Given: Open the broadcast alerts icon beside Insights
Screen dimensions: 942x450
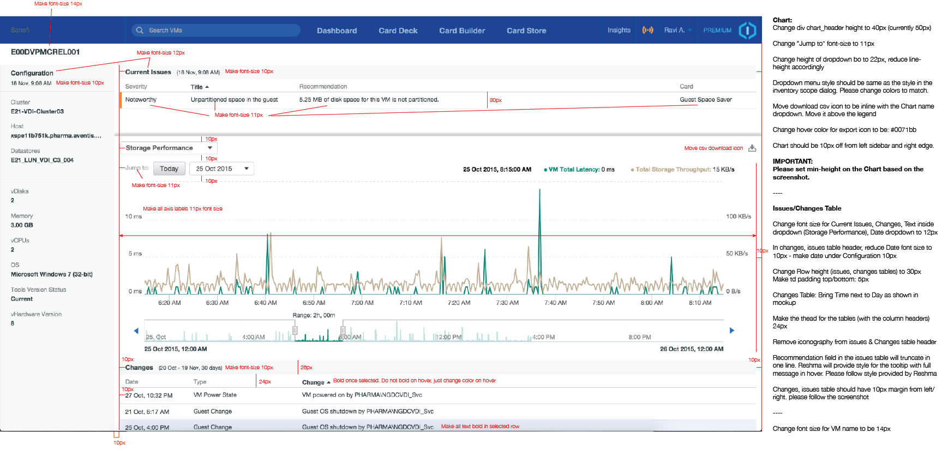Looking at the screenshot, I should click(x=647, y=31).
